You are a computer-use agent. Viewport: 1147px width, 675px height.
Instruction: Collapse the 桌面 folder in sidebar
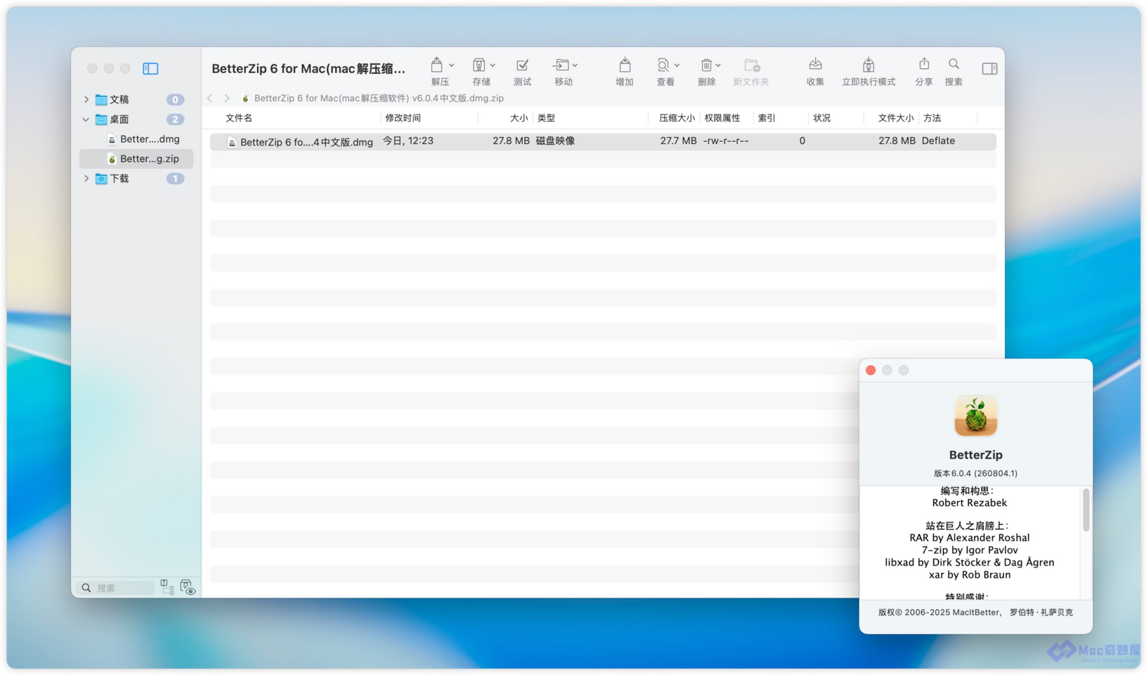[x=86, y=119]
